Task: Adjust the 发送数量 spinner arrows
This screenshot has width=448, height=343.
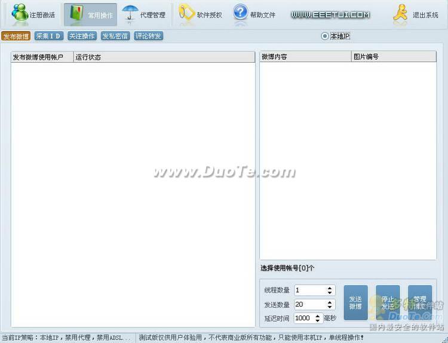Action: (x=330, y=305)
